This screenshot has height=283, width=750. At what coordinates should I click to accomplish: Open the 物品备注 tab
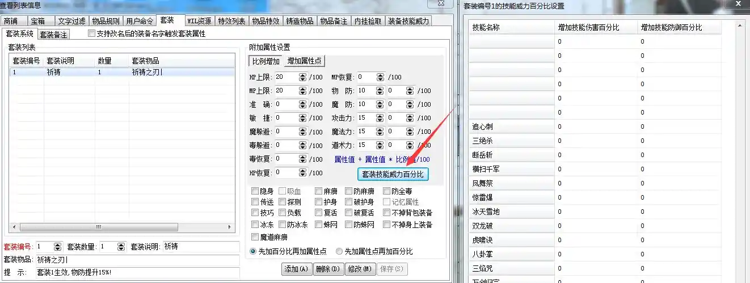click(x=334, y=21)
